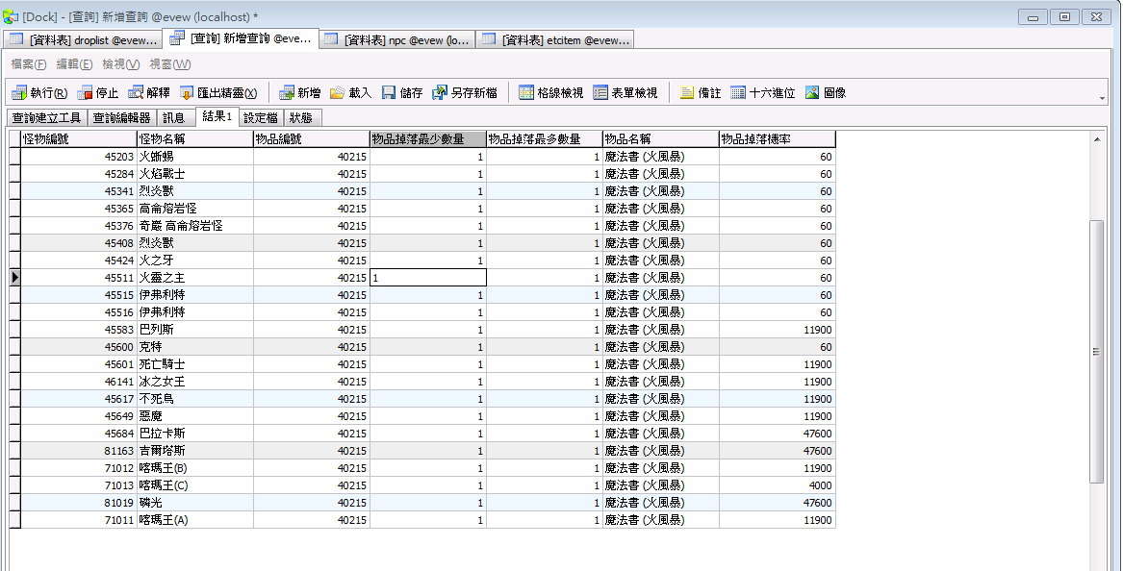The height and width of the screenshot is (571, 1123).
Task: Switch to the droplist table tab
Action: point(83,40)
